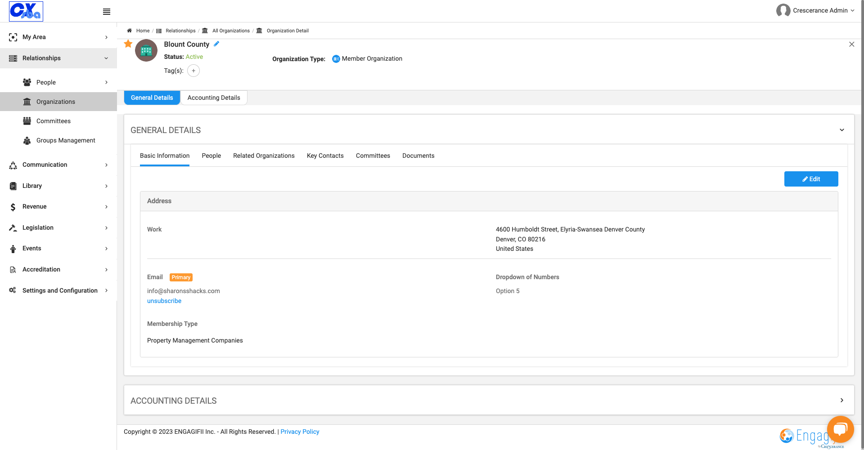Click the Library book icon

point(13,186)
